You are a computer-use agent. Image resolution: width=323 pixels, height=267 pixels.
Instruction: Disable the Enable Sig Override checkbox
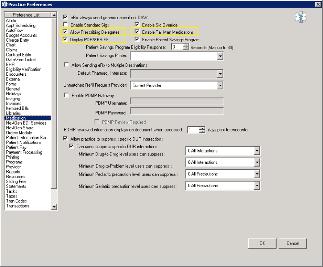point(137,25)
